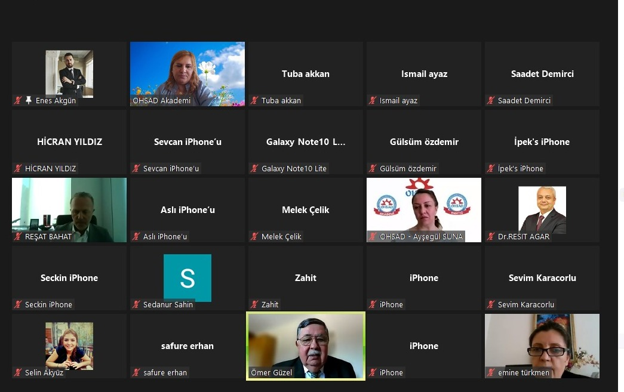624x392 pixels.
Task: Click muted mic icon beside Ismail ayaz label
Action: 373,100
